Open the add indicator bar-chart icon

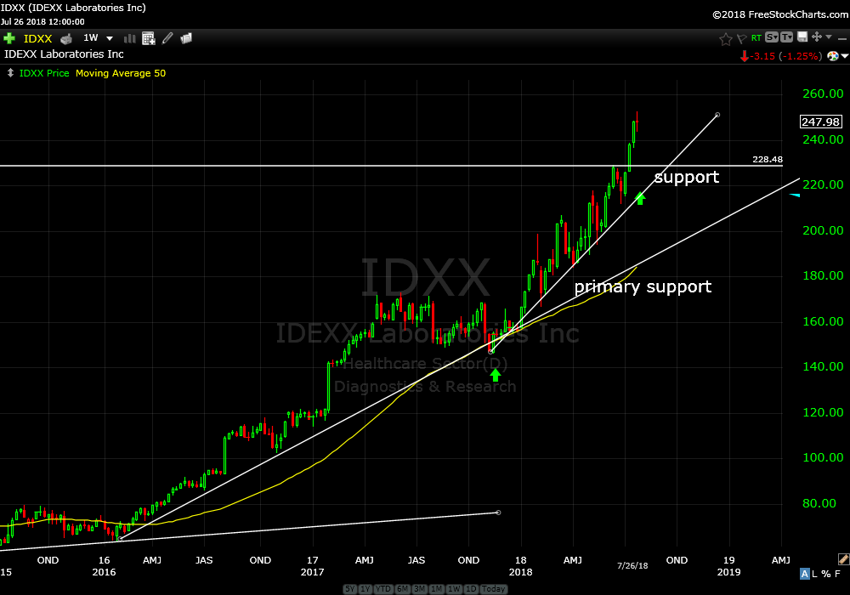130,38
